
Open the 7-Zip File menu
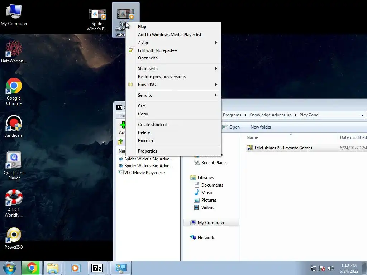point(121,115)
